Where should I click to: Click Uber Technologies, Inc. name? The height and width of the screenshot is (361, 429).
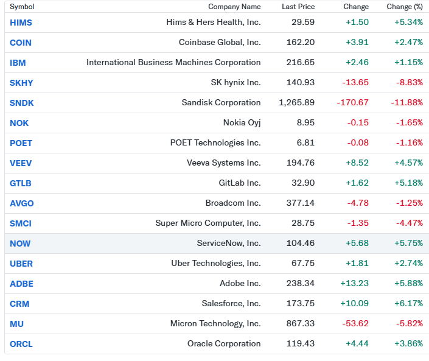(216, 263)
